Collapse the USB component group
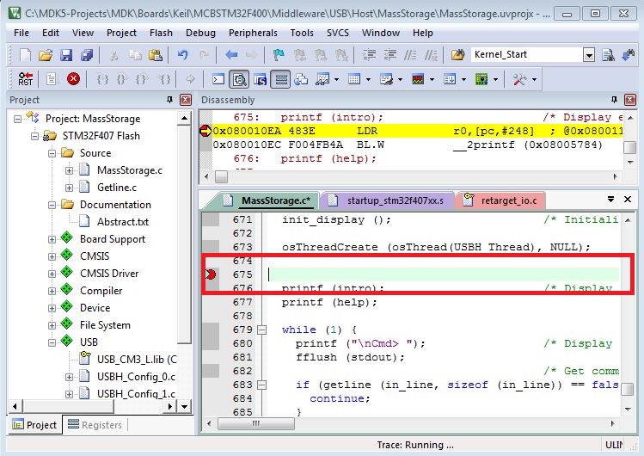 click(52, 342)
